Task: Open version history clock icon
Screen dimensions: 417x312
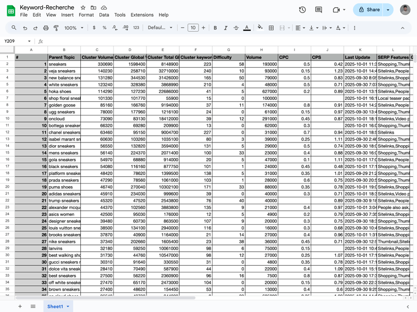Action: 302,10
